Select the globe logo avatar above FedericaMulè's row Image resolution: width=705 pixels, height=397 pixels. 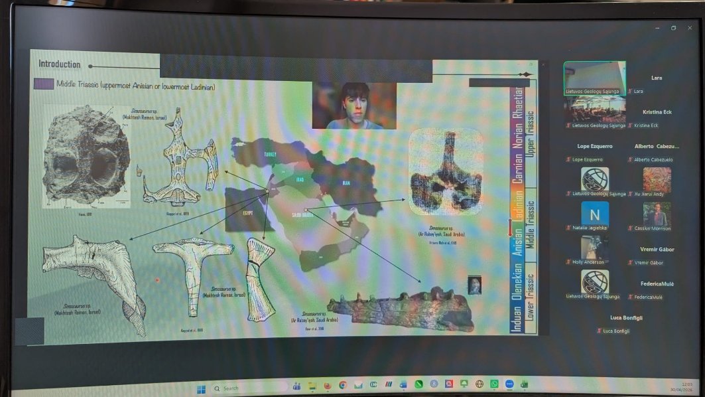(x=594, y=281)
